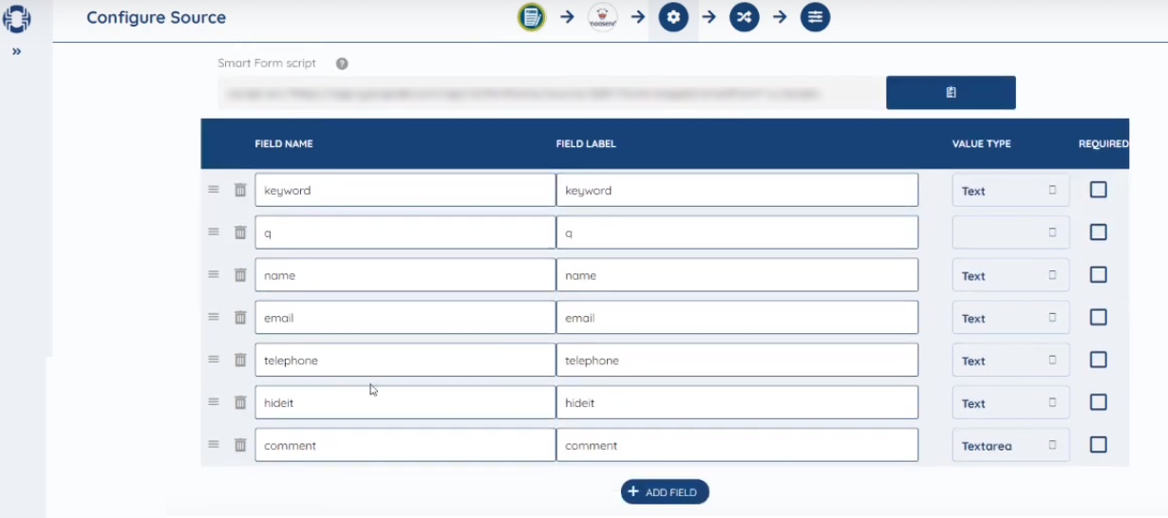The height and width of the screenshot is (518, 1168).
Task: Edit the name field label input
Action: [738, 275]
